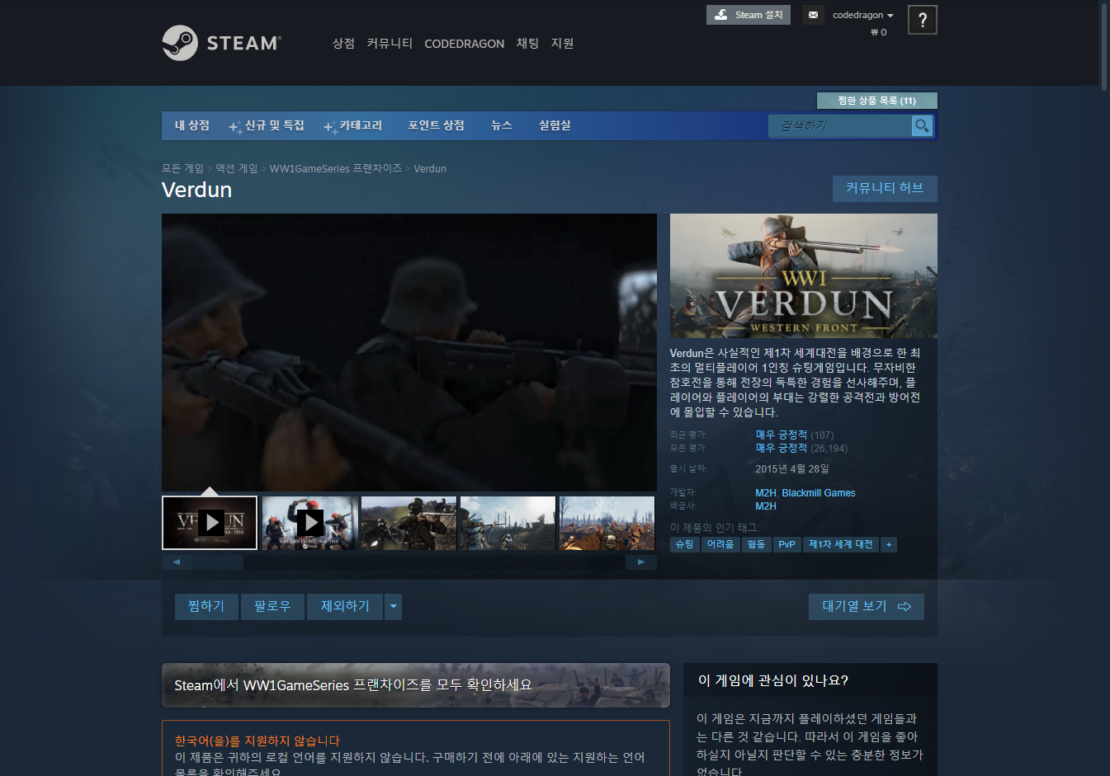Click the Verdun breadcrumb link
This screenshot has width=1110, height=776.
[x=430, y=168]
